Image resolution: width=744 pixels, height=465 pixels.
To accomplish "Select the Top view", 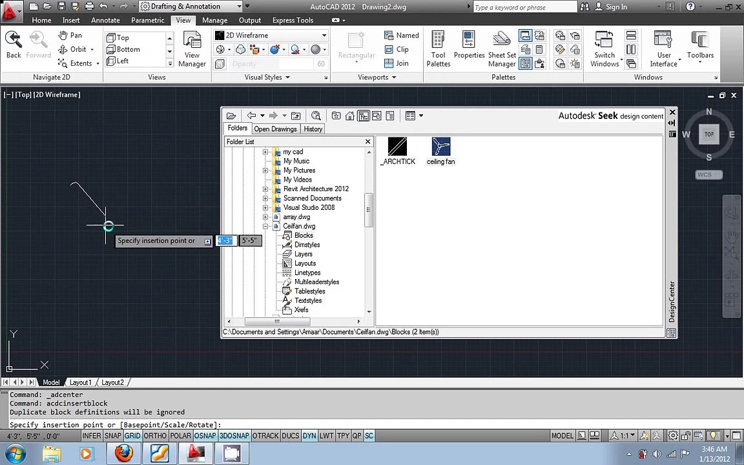I will tap(123, 37).
